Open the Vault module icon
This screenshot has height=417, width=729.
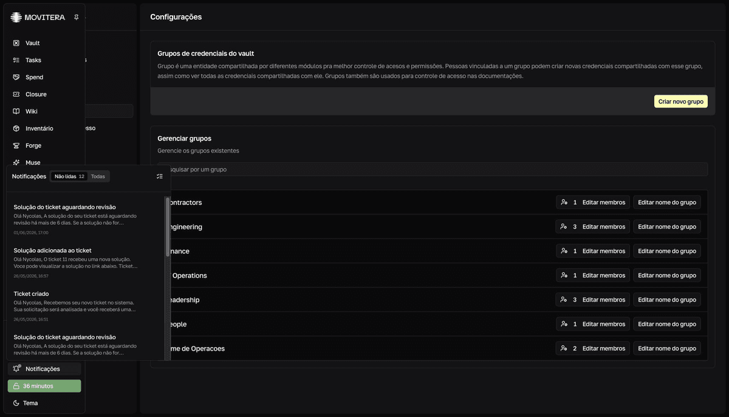pos(16,43)
